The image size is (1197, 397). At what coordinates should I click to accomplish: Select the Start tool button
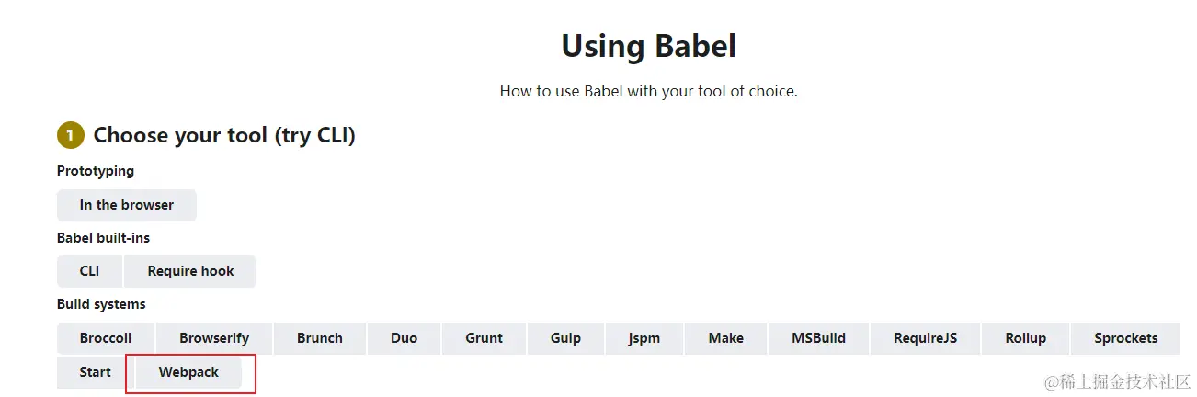point(95,372)
